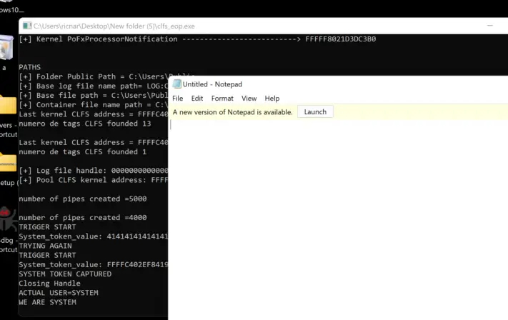Select the zipped setup folder desktop icon
The height and width of the screenshot is (320, 508).
8,163
